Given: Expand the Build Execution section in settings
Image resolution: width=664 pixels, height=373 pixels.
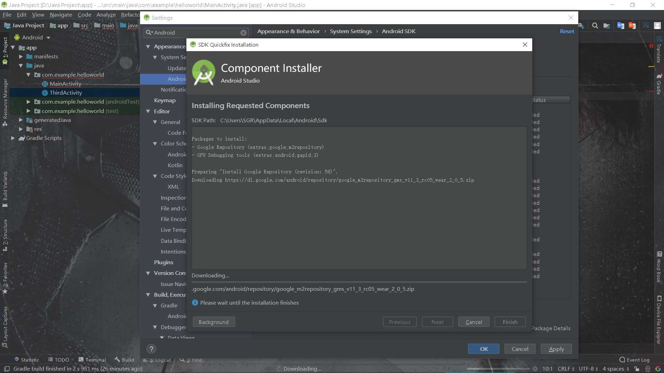Looking at the screenshot, I should coord(149,294).
